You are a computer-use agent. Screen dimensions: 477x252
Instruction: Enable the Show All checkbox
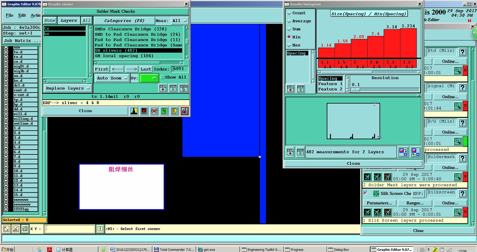(162, 77)
